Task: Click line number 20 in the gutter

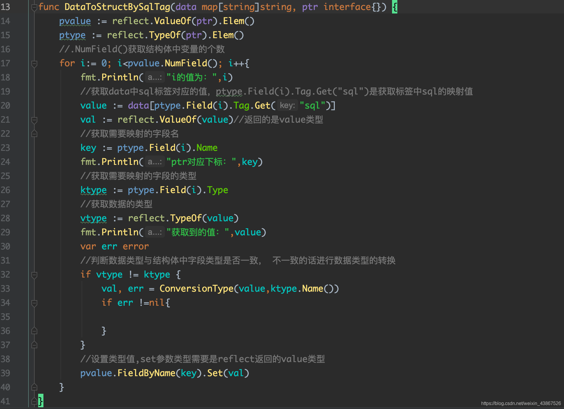Action: (x=6, y=106)
